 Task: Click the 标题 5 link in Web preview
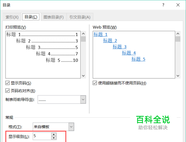pos(138,59)
